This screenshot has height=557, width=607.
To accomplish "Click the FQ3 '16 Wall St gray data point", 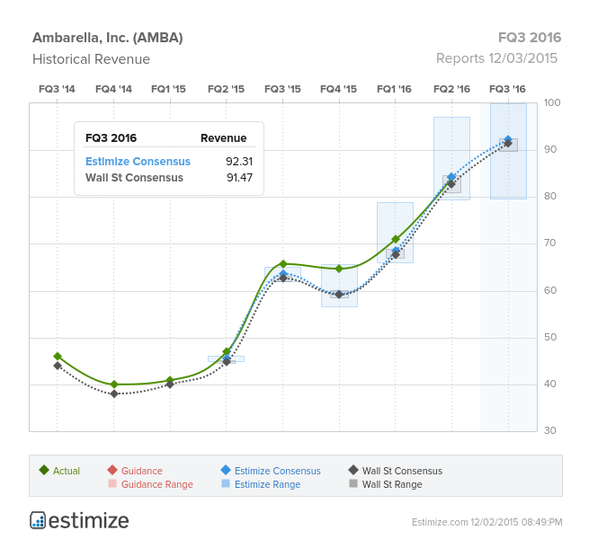I will [508, 144].
